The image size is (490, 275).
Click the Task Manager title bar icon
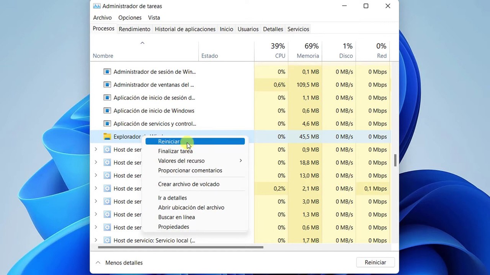click(97, 6)
